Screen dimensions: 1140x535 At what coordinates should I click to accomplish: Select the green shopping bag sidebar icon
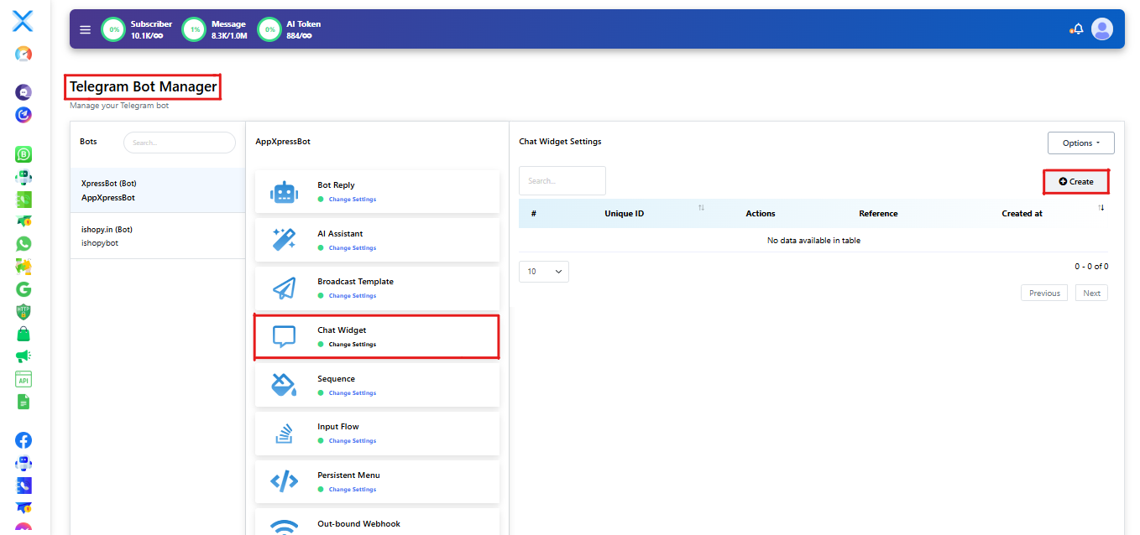coord(24,334)
